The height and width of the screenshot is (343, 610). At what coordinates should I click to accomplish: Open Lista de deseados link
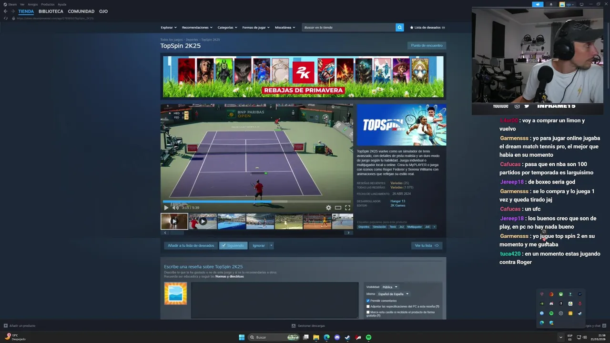[x=427, y=28]
